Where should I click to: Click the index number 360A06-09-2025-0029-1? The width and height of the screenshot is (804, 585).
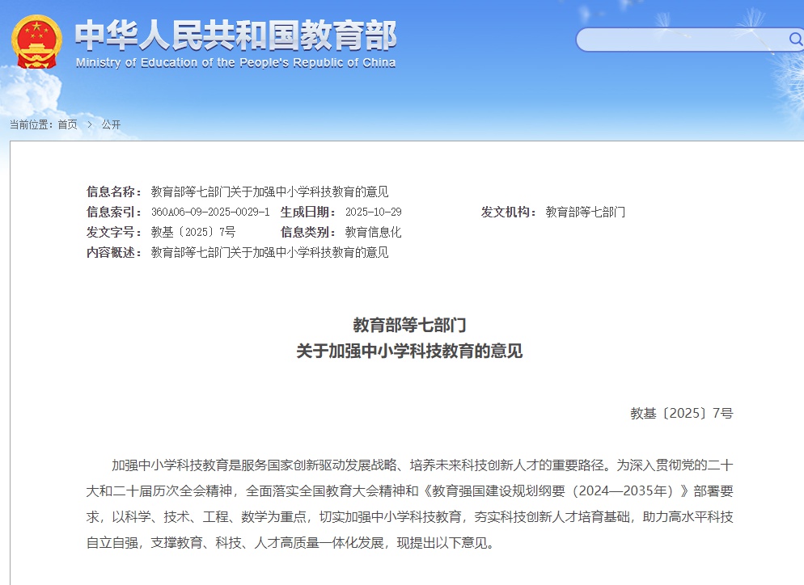tap(210, 212)
